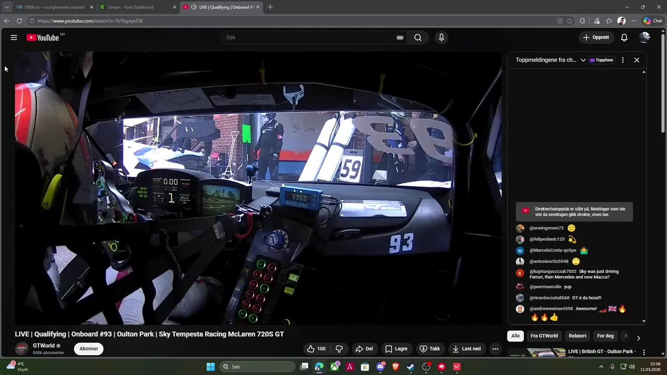Open Xbox app from the taskbar
Viewport: 667px width, 375px height.
pyautogui.click(x=335, y=367)
